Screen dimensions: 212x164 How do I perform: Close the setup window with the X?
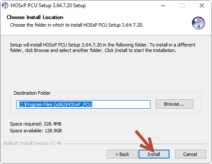[x=202, y=5]
